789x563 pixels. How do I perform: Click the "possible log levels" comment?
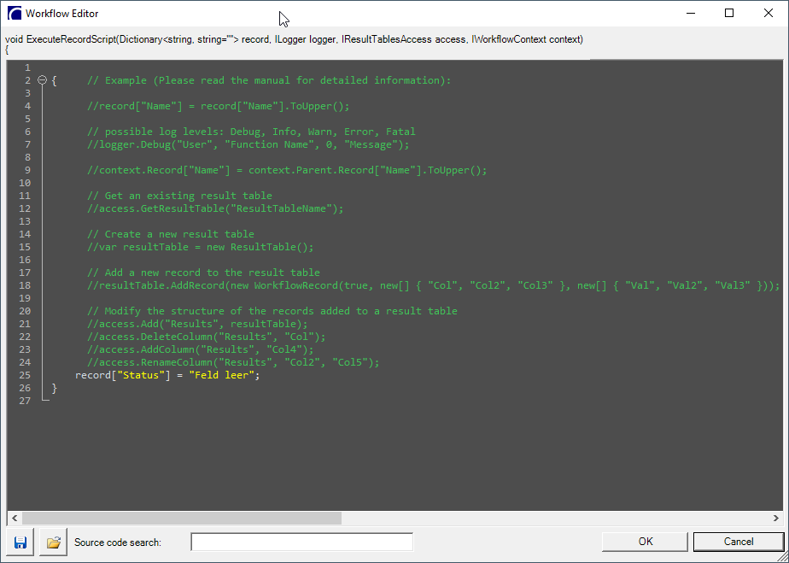251,132
